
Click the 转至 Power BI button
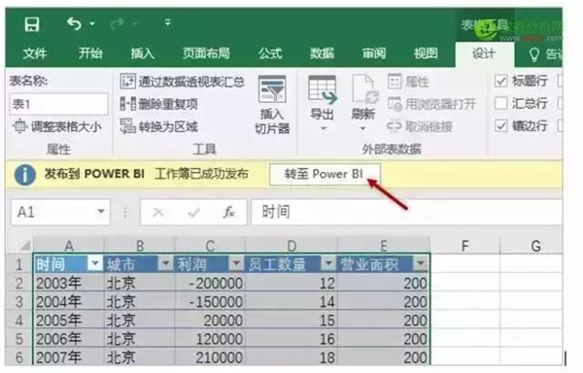point(325,174)
